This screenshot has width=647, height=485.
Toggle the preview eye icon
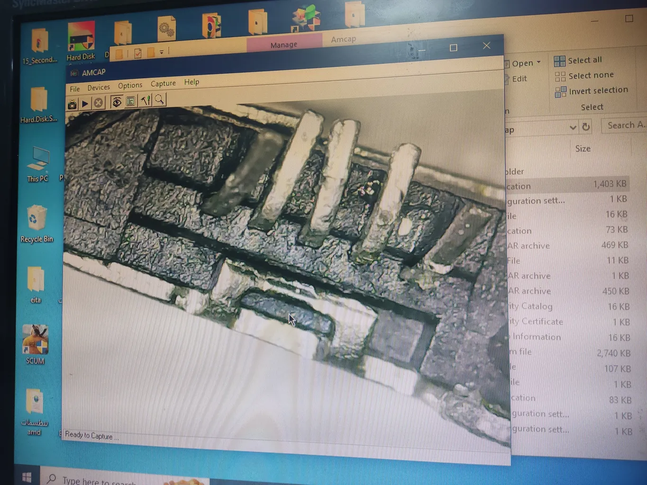117,102
